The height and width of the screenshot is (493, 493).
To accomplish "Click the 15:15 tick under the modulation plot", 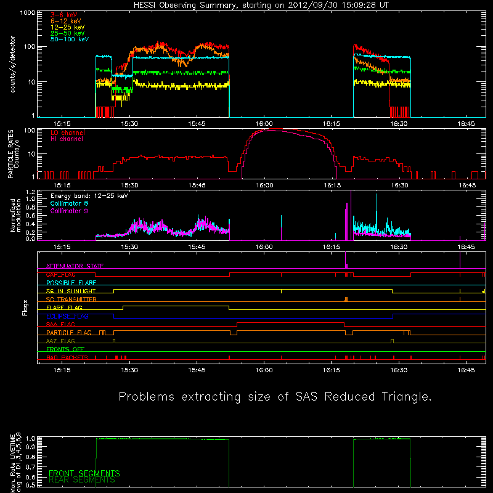I will [62, 247].
